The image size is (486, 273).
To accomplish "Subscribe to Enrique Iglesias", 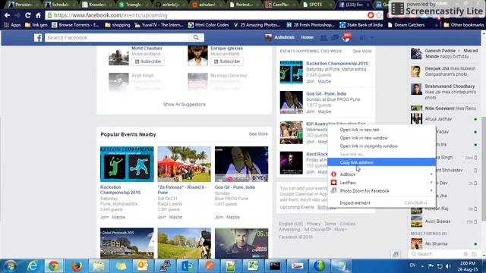I will (x=227, y=61).
